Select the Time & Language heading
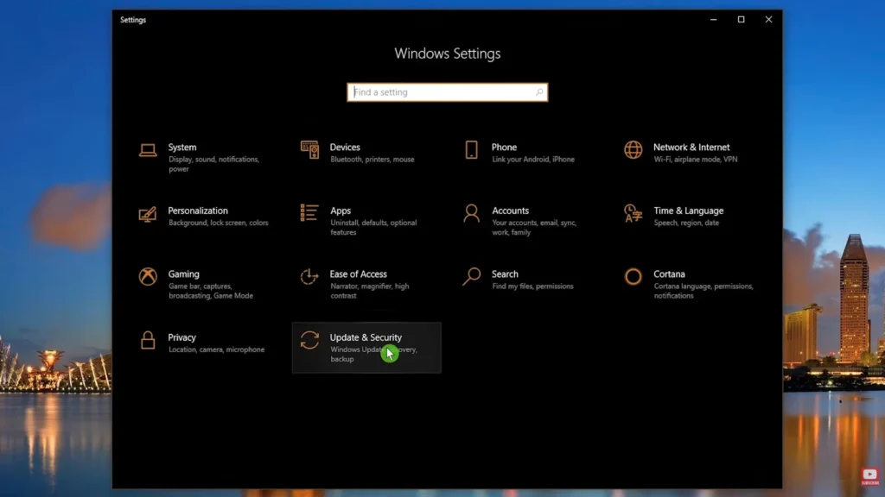 (688, 211)
